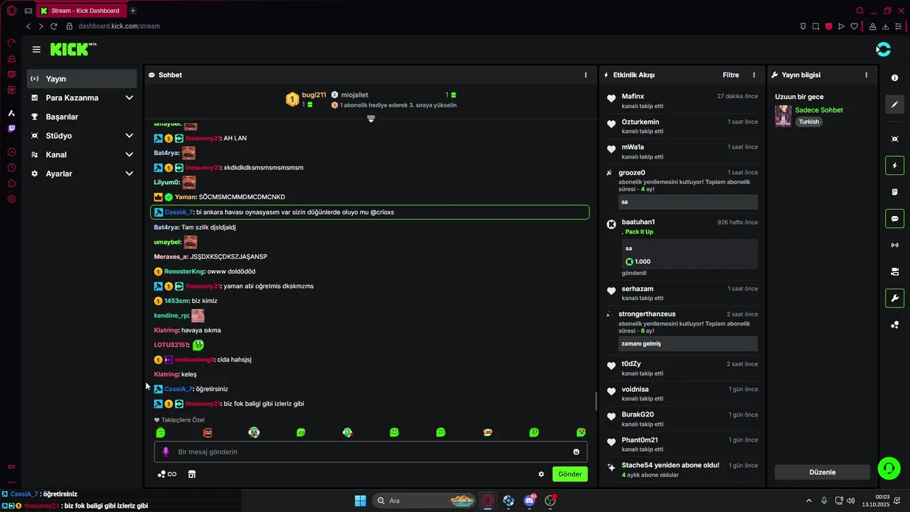Click the browser address bar URL

coord(119,26)
